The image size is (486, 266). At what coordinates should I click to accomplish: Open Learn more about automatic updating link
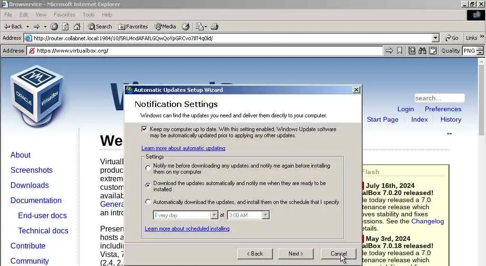tap(183, 148)
